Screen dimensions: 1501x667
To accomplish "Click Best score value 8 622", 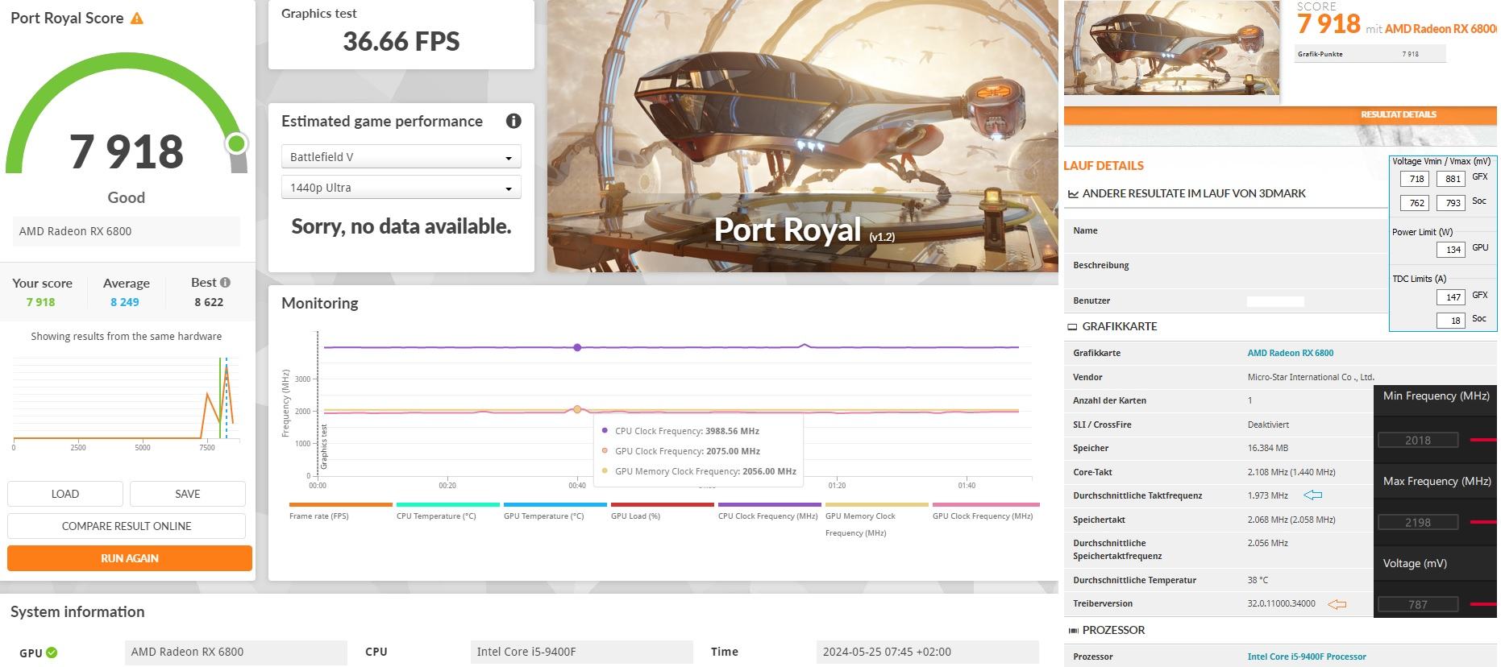I will [209, 302].
